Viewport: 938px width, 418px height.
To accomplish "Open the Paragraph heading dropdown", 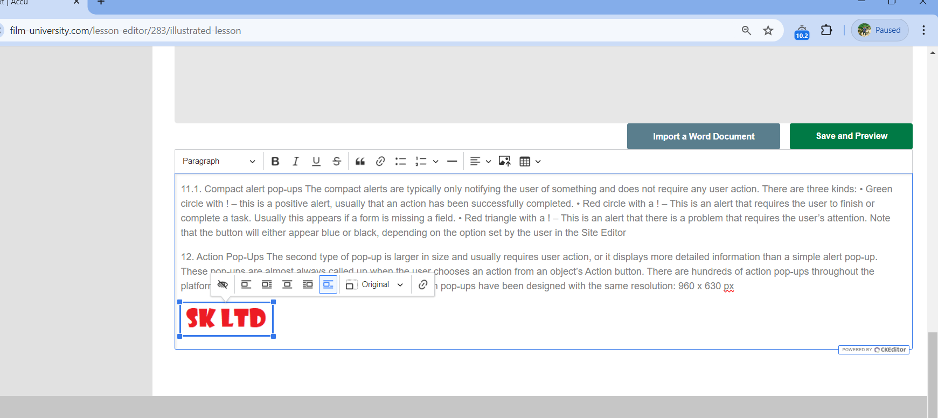I will [218, 161].
